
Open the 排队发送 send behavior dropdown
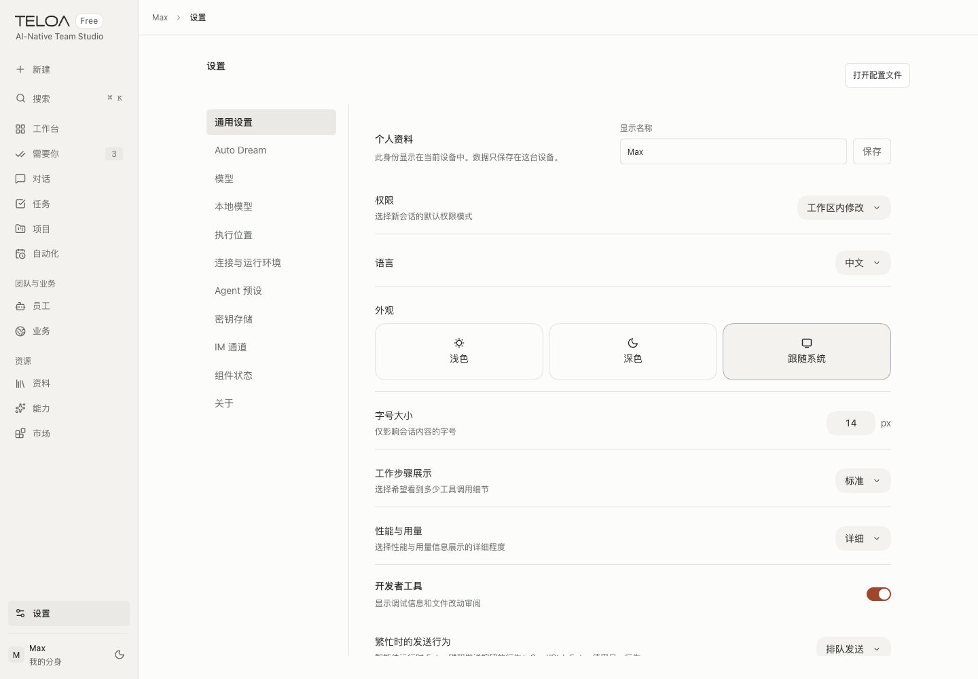854,648
